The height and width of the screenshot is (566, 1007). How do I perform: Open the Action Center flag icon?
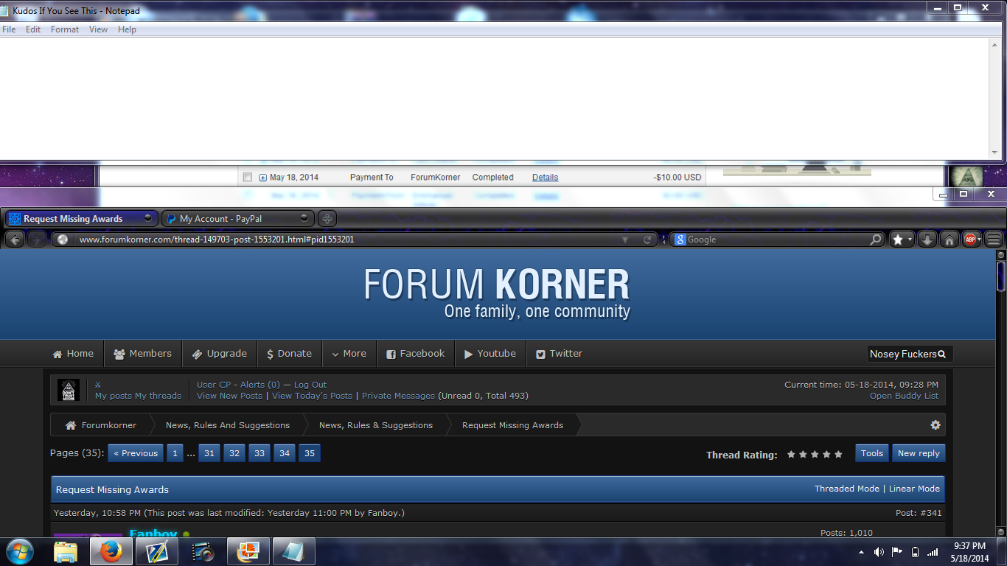(x=897, y=551)
